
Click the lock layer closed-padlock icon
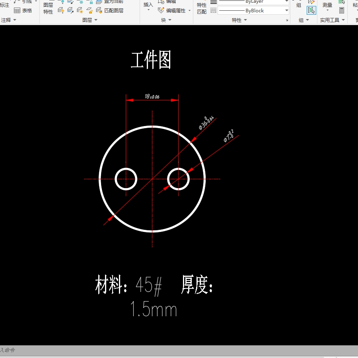91,2
